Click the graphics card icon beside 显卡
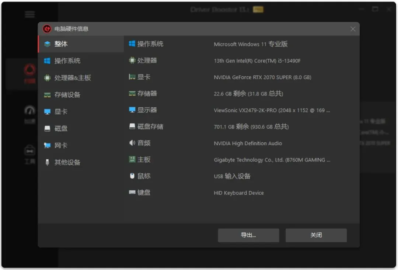Image resolution: width=398 pixels, height=270 pixels. pyautogui.click(x=132, y=77)
